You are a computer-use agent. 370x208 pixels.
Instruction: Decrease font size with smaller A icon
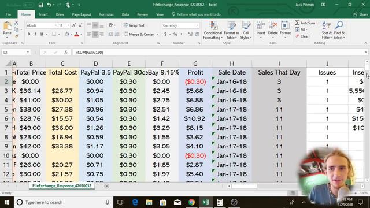pyautogui.click(x=80, y=25)
